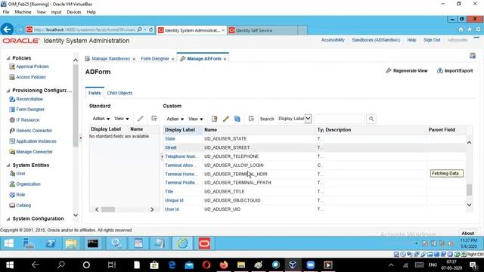Click the guest Windows Start button
Image resolution: width=484 pixels, height=272 pixels.
pyautogui.click(x=8, y=243)
